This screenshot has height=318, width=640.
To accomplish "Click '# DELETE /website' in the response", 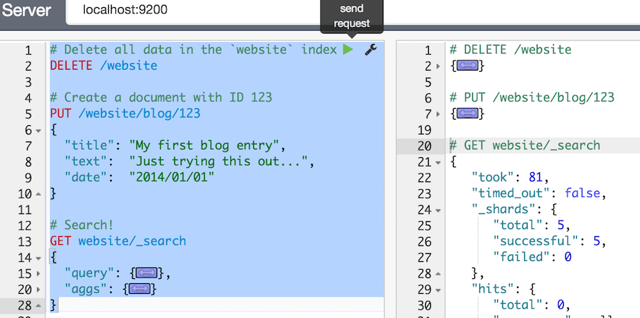I will pos(510,50).
